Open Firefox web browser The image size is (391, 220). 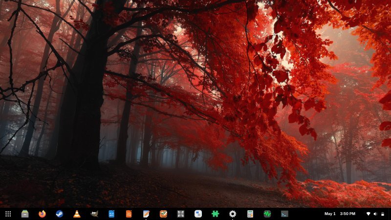point(42,214)
